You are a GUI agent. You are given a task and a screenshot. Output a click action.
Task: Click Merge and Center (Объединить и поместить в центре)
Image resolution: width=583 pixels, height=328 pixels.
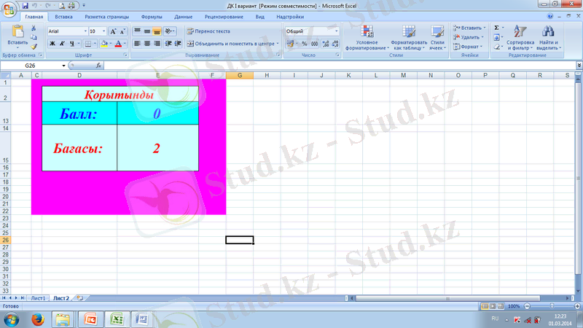coord(230,44)
